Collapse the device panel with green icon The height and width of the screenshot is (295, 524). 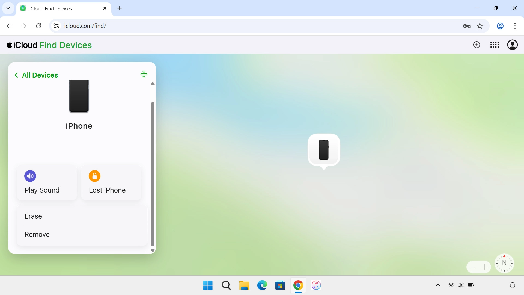(144, 74)
